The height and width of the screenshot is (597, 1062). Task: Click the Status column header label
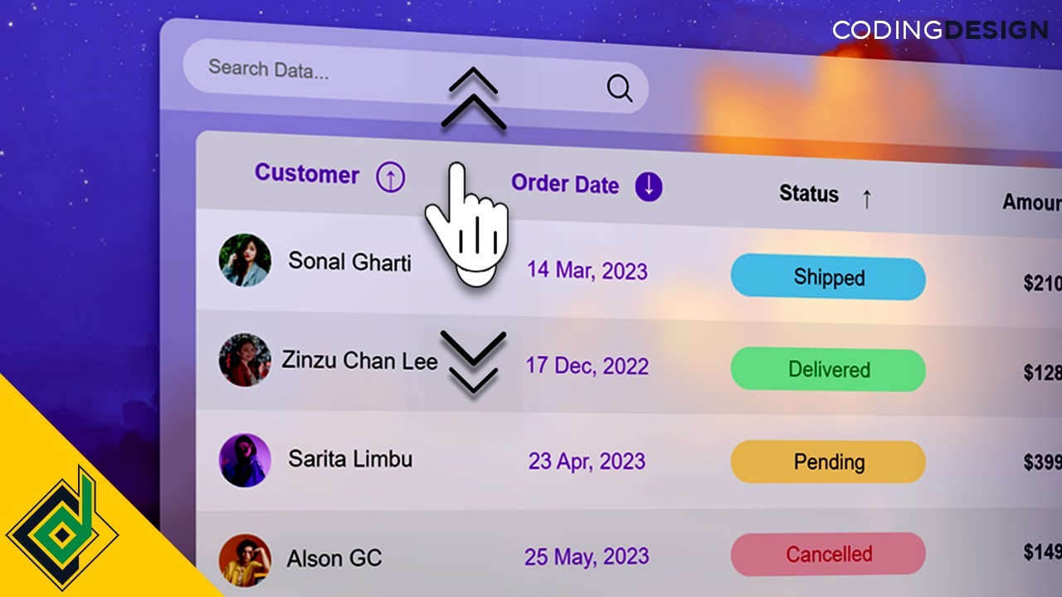[x=809, y=194]
